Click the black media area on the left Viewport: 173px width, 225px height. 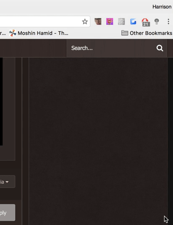(1, 102)
